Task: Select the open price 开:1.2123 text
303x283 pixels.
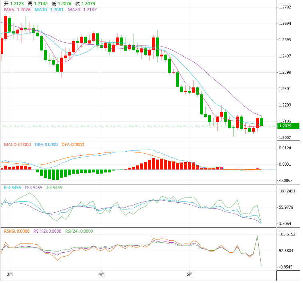Action: point(14,4)
